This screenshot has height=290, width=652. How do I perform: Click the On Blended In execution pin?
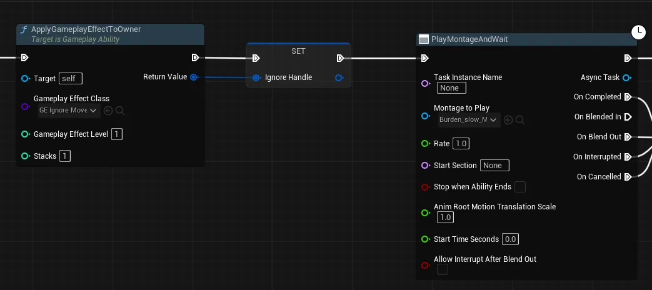coord(628,117)
